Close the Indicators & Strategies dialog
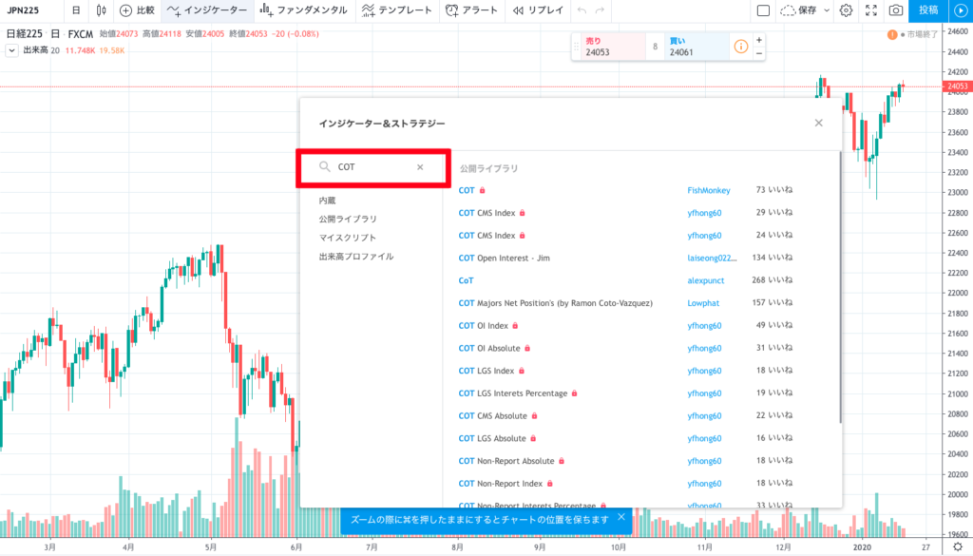Screen dimensions: 973x556 point(819,123)
